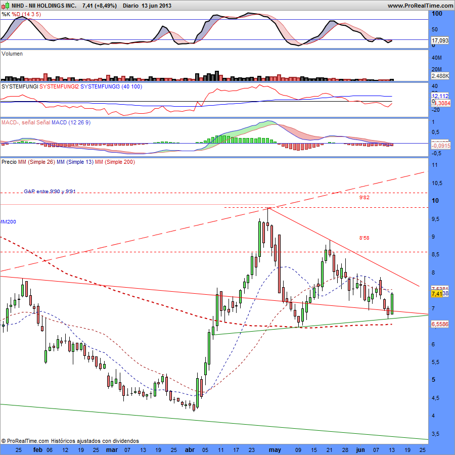
Task: Click the '%K' stochastic label
Action: (x=6, y=14)
